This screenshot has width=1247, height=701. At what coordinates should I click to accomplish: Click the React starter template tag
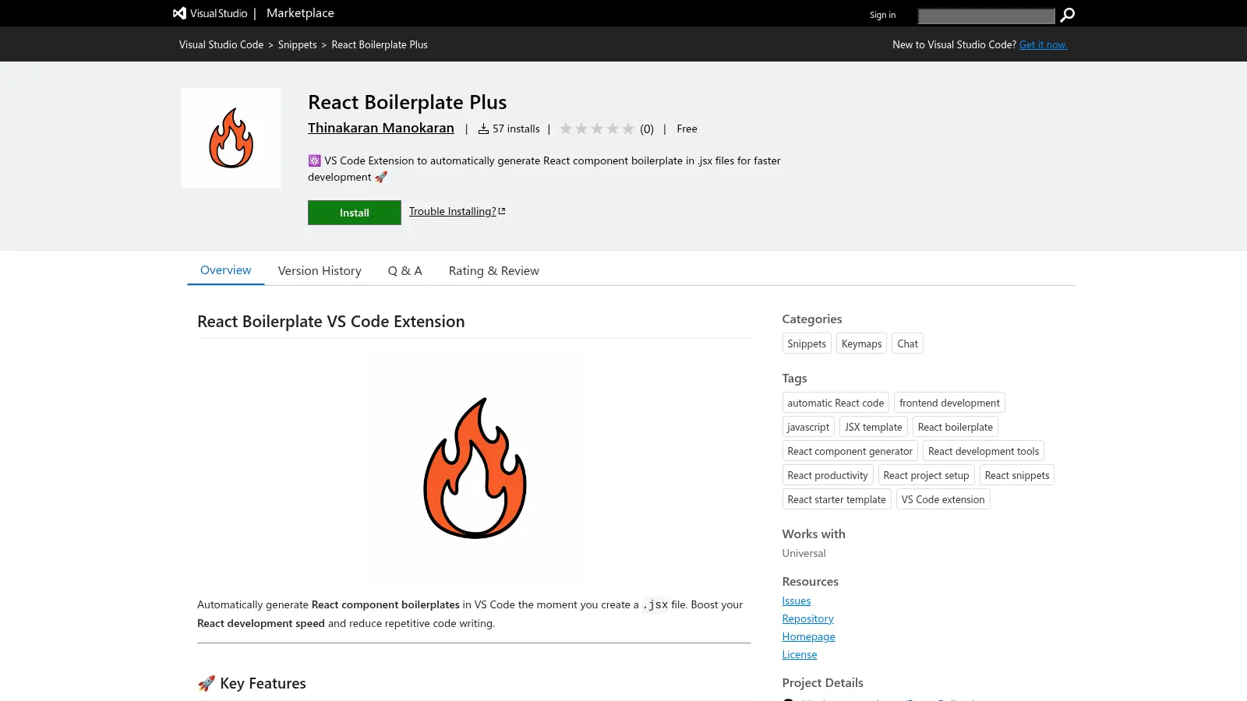[836, 499]
